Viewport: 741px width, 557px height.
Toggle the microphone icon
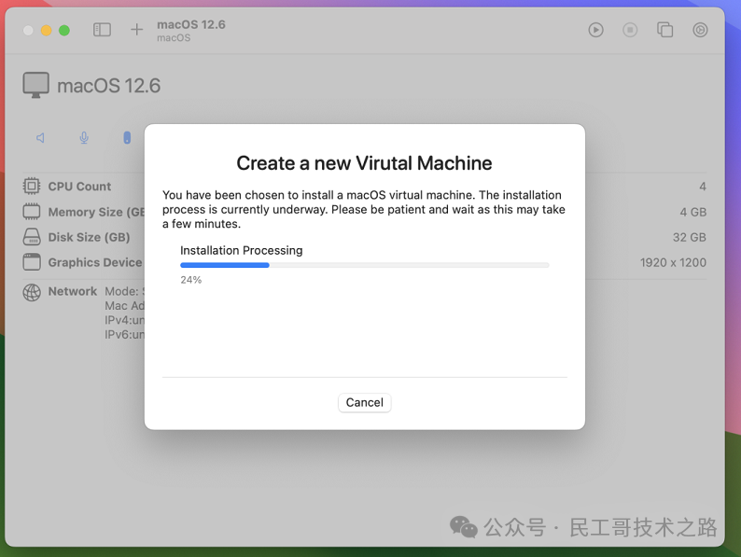click(x=84, y=137)
